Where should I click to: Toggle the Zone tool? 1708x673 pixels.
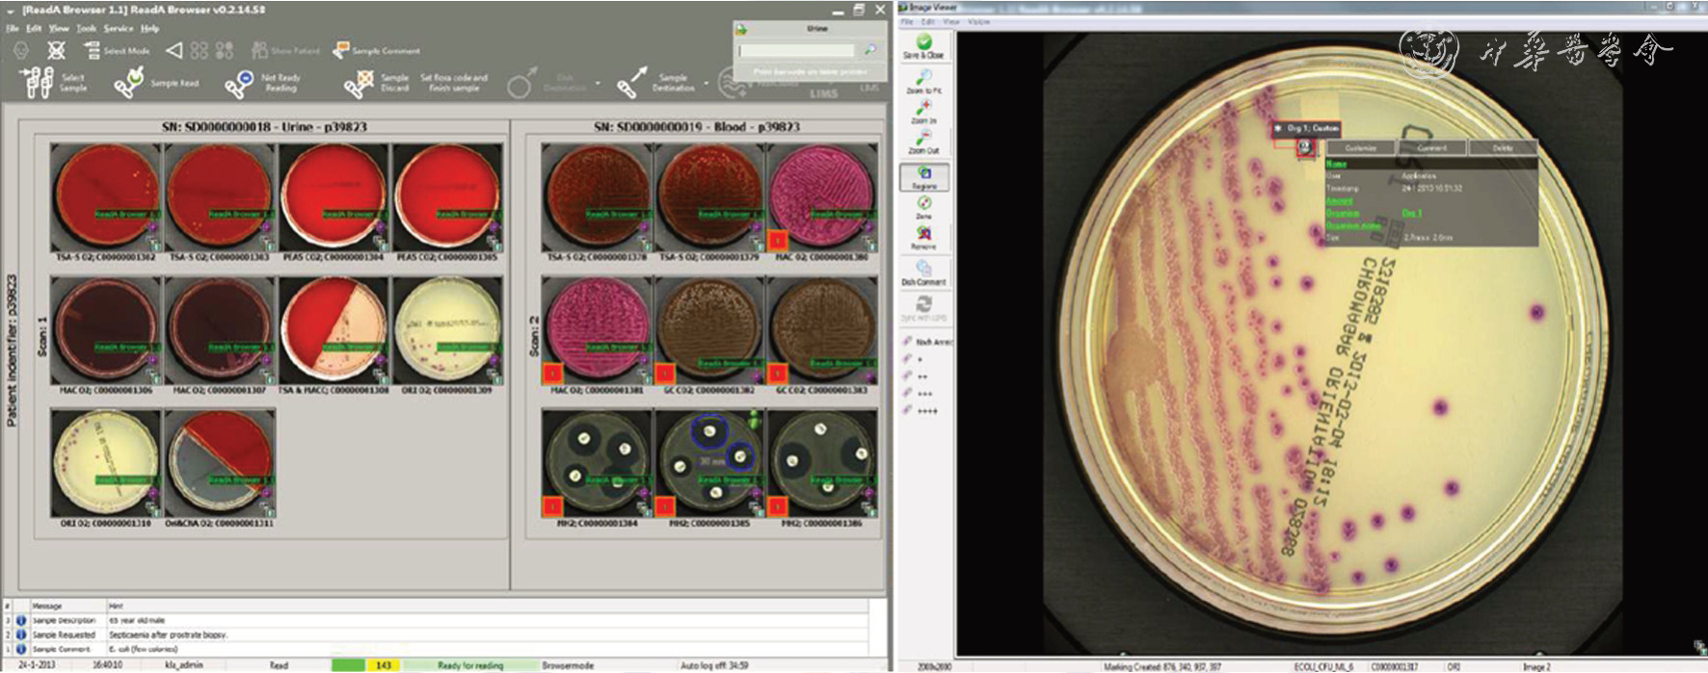point(923,207)
